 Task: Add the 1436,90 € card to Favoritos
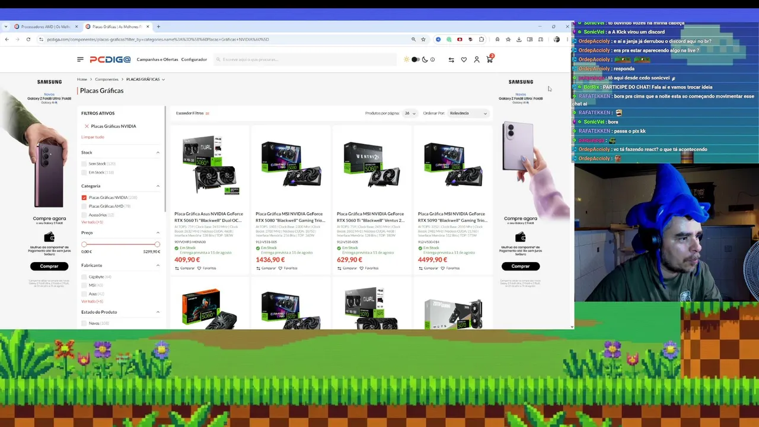point(288,268)
